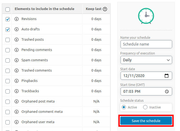This screenshot has height=131, width=180.
Task: Enable the Orphaned user meta checkbox
Action: pos(8,122)
